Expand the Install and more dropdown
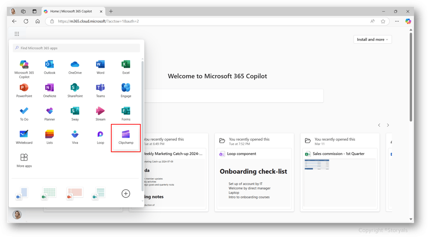 pos(372,39)
